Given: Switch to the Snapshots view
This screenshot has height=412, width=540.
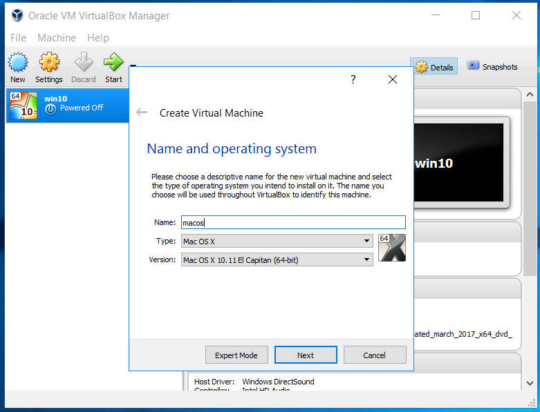Looking at the screenshot, I should coord(492,67).
